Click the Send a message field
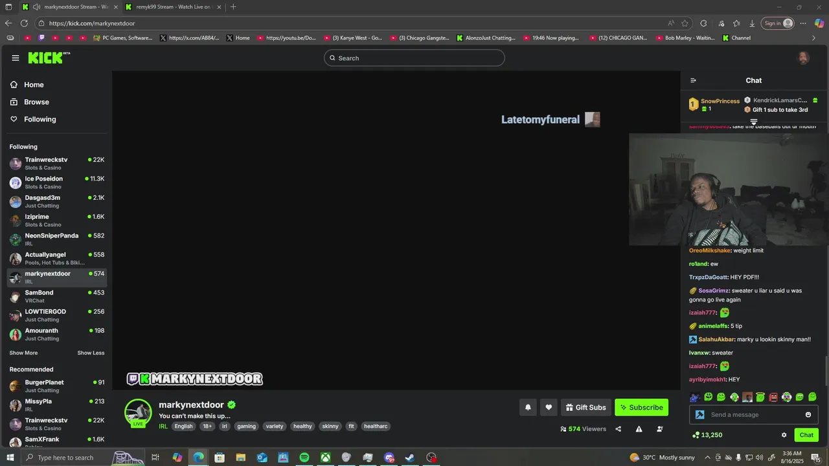Image resolution: width=829 pixels, height=466 pixels. (x=754, y=415)
